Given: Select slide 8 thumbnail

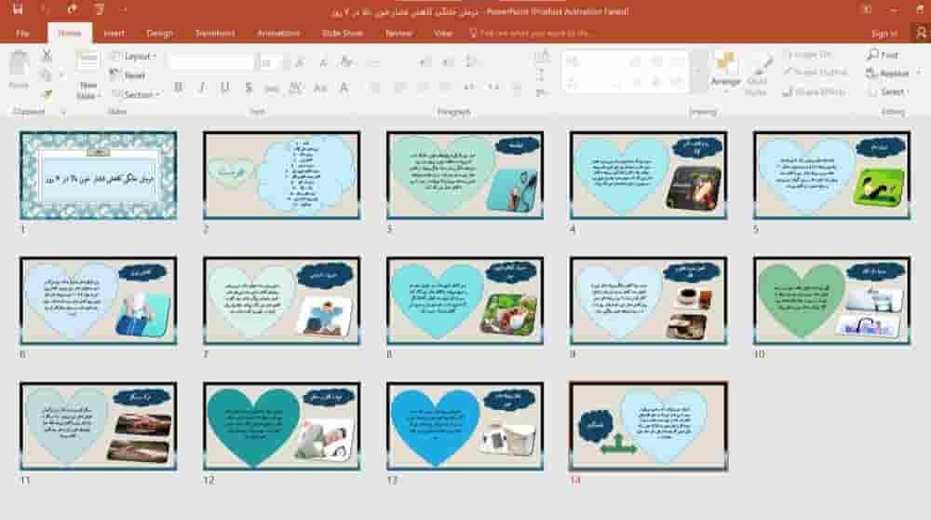Looking at the screenshot, I should tap(465, 301).
